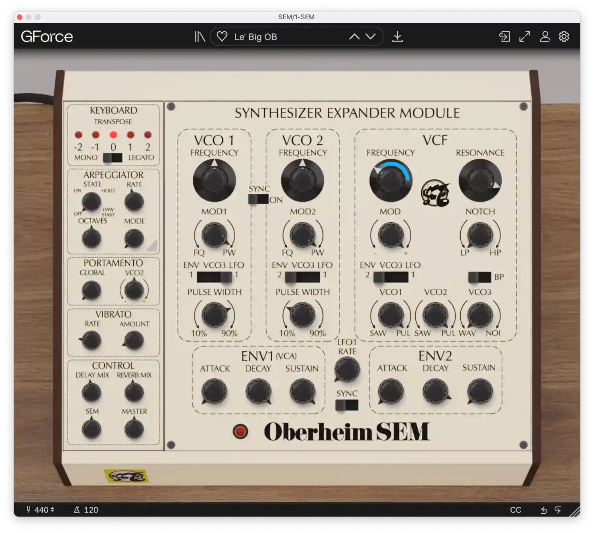Screen dimensions: 594x533
Task: Click the red LED beside Oberheim SEM
Action: click(x=240, y=432)
